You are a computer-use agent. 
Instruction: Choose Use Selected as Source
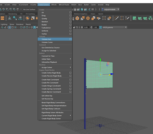[x=50, y=48]
